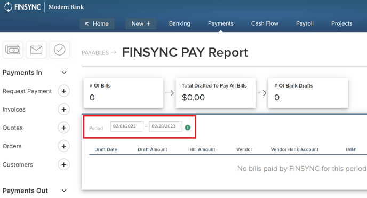Open the New + menu
The height and width of the screenshot is (198, 367).
[141, 23]
